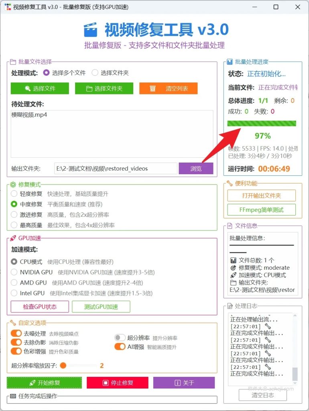
Task: Click the green 选择文件 button
Action: point(40,88)
